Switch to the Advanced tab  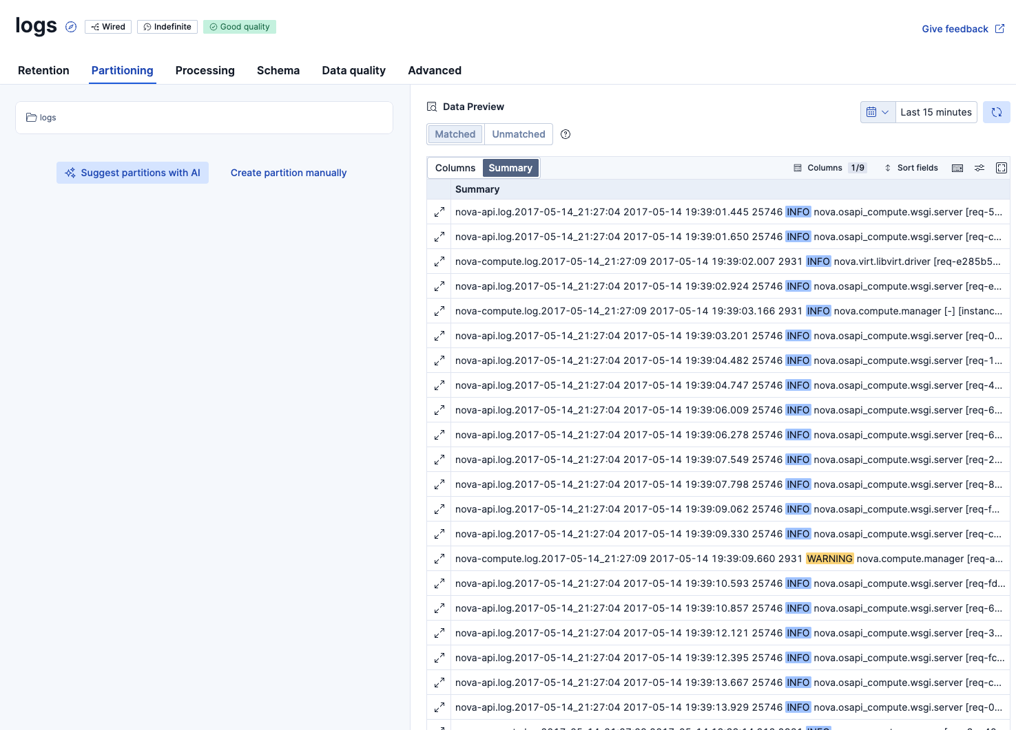[435, 70]
